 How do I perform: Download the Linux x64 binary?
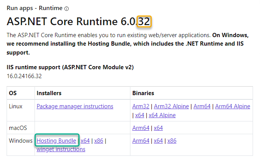tap(139, 115)
